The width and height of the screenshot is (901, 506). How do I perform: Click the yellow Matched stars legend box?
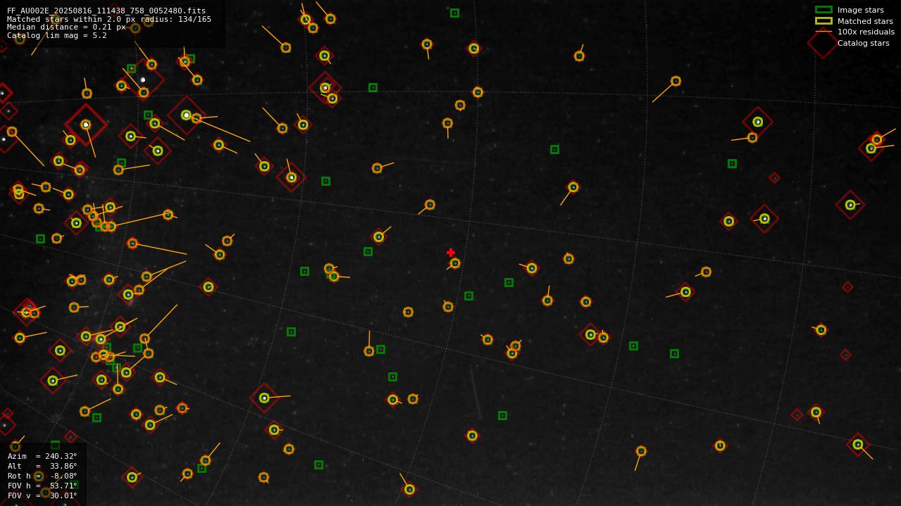824,21
